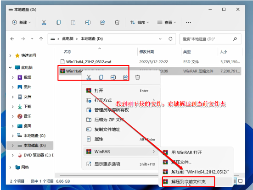Click the Up one level arrow
253x190 pixels.
tap(41, 39)
